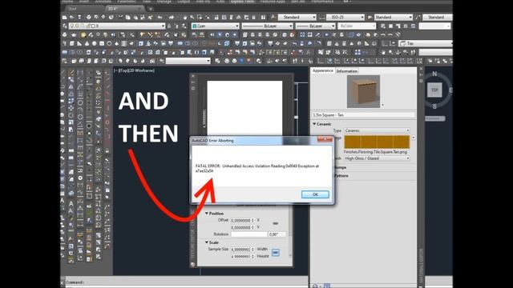Open the image options arrow beside tile texture
The width and height of the screenshot is (513, 288).
pos(414,138)
